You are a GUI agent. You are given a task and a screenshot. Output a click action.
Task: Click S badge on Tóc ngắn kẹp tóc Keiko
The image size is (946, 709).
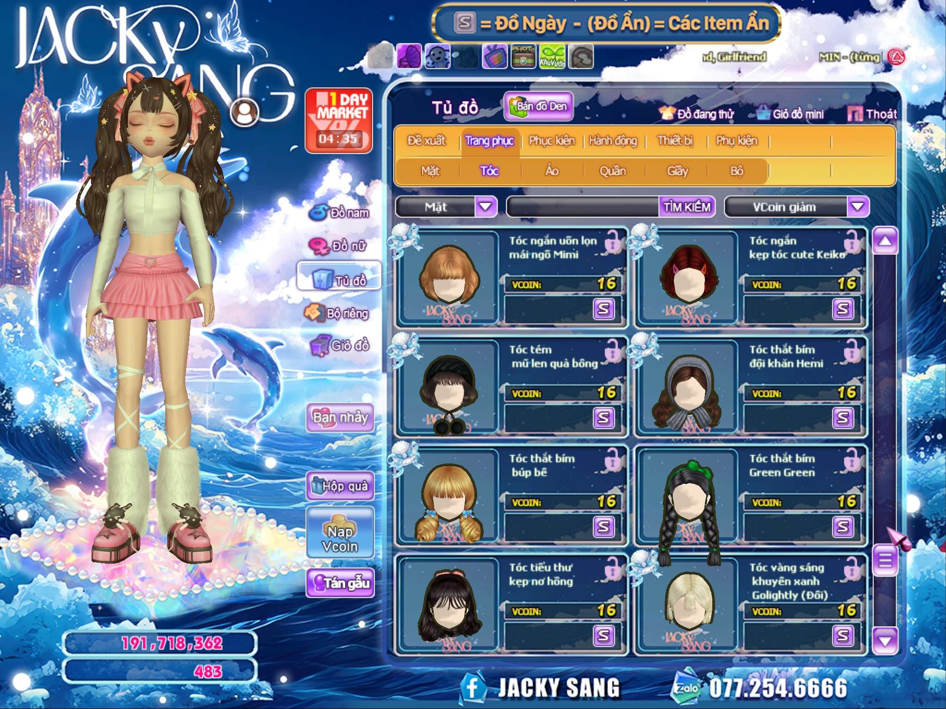click(x=843, y=309)
